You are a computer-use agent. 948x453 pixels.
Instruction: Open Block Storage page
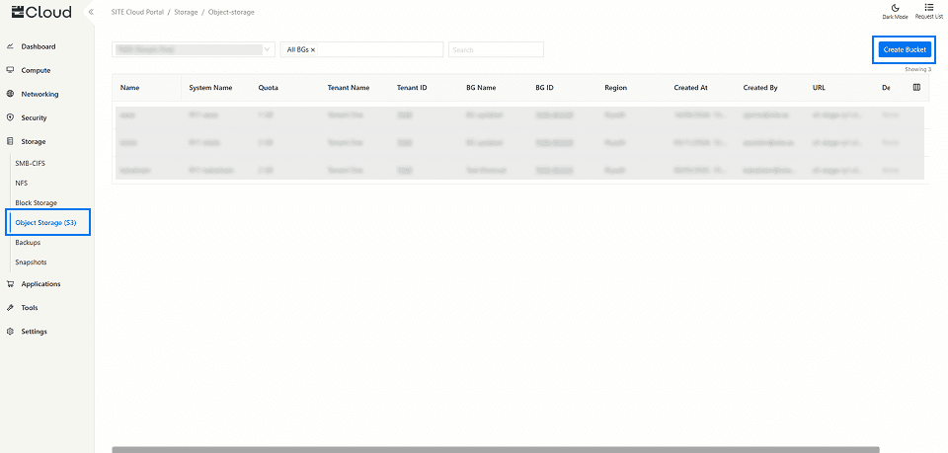point(36,202)
